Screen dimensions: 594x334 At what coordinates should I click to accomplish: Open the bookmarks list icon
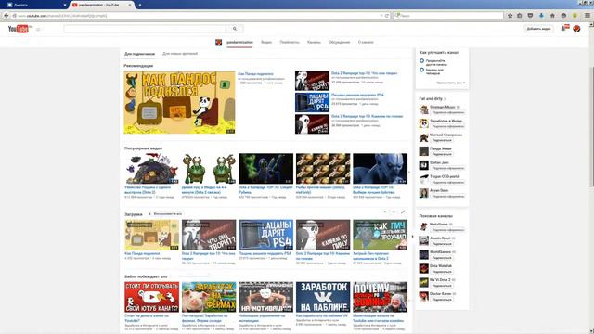coord(520,16)
